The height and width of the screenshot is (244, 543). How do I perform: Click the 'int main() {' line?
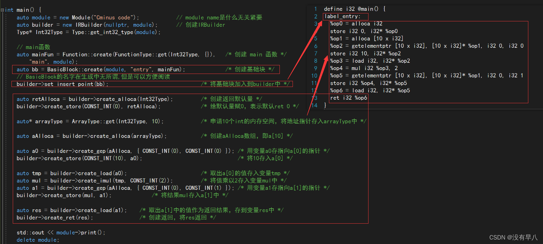click(x=23, y=10)
